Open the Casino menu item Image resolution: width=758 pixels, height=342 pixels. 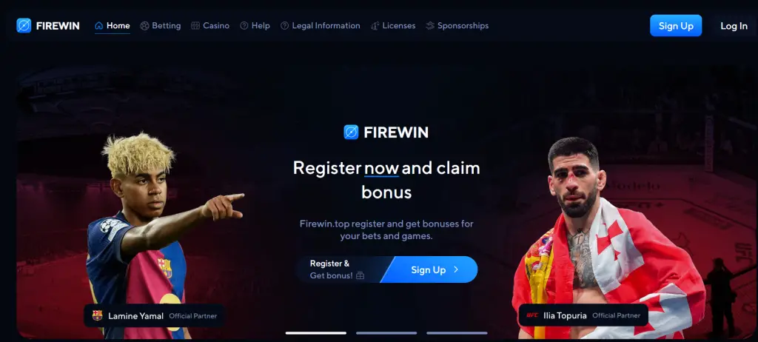210,26
